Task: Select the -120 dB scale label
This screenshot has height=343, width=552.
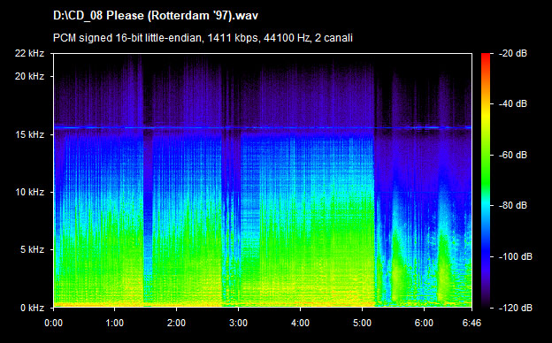Action: click(x=515, y=308)
